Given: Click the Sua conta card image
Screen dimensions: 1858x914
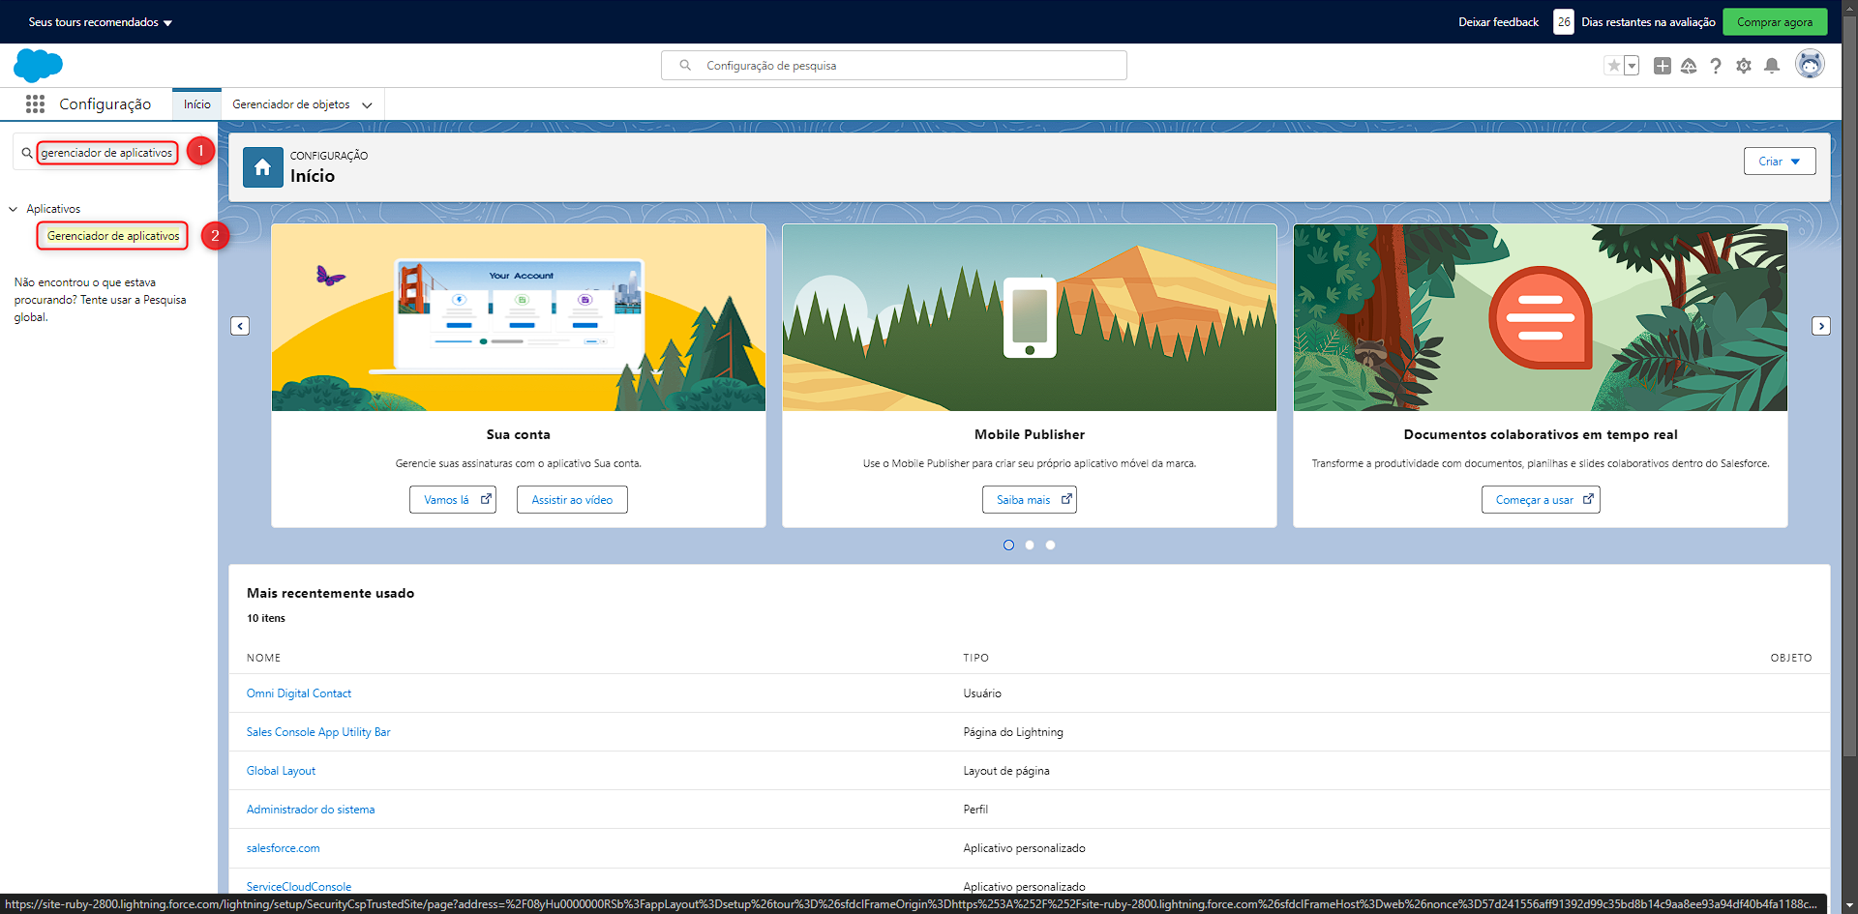Looking at the screenshot, I should pos(519,318).
